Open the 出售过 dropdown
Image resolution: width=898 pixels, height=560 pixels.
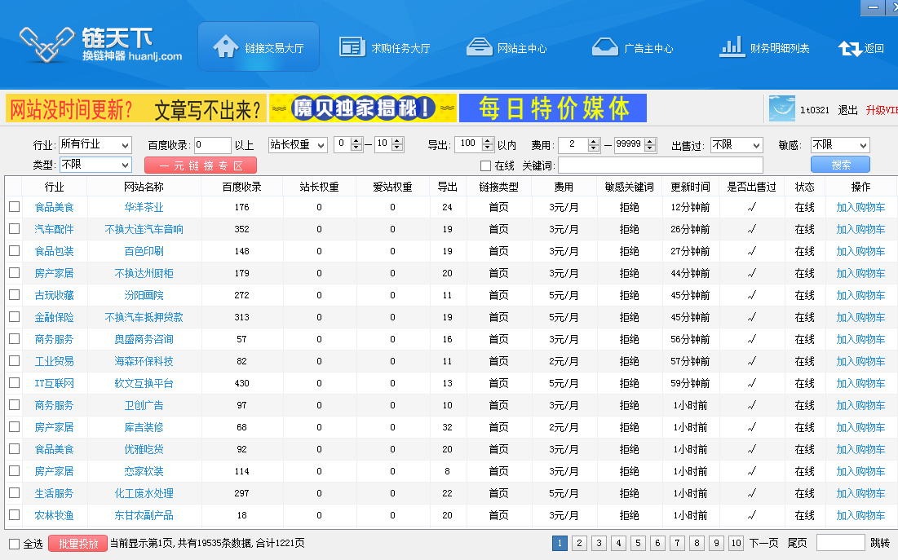(x=736, y=145)
